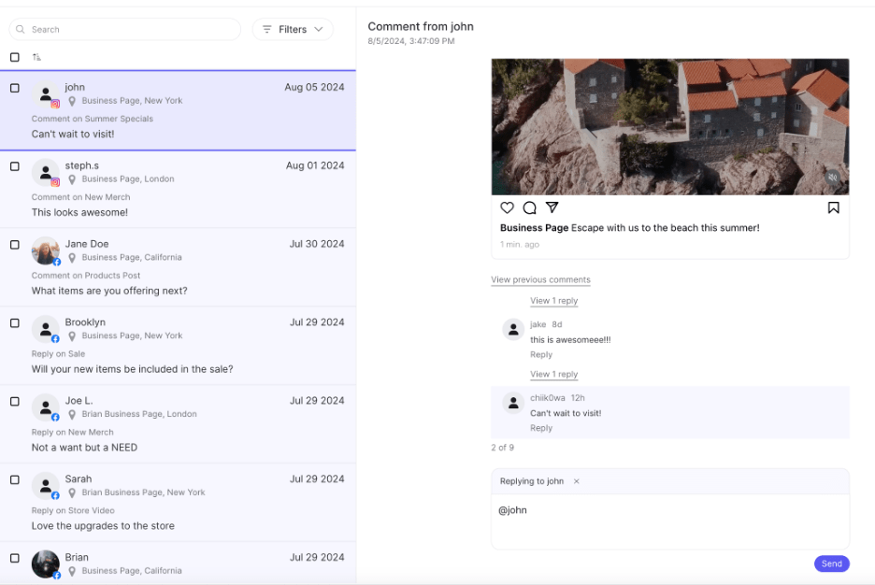
Task: Tick the select-all checkbox above list
Action: pos(15,57)
